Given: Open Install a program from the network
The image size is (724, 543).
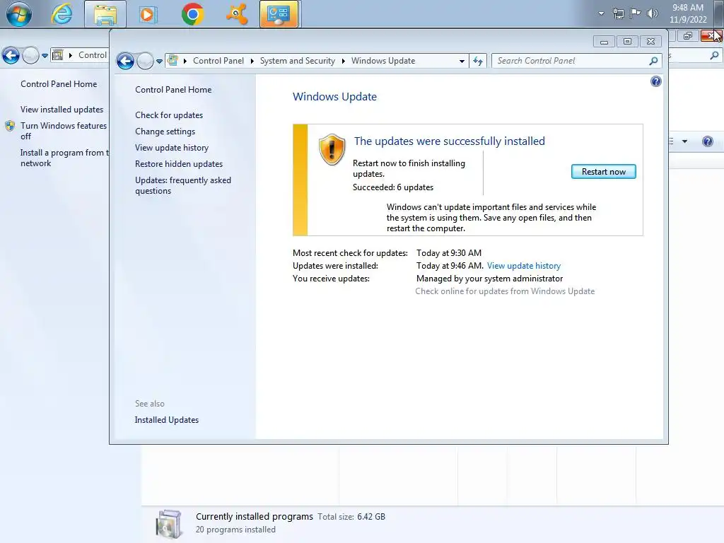Looking at the screenshot, I should point(64,158).
